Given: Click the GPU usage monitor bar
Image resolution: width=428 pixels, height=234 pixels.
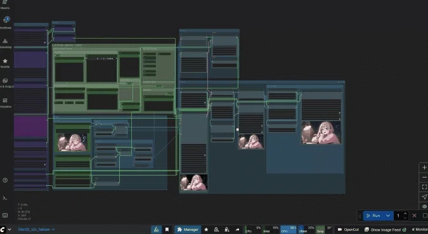Looking at the screenshot, I should [289, 230].
